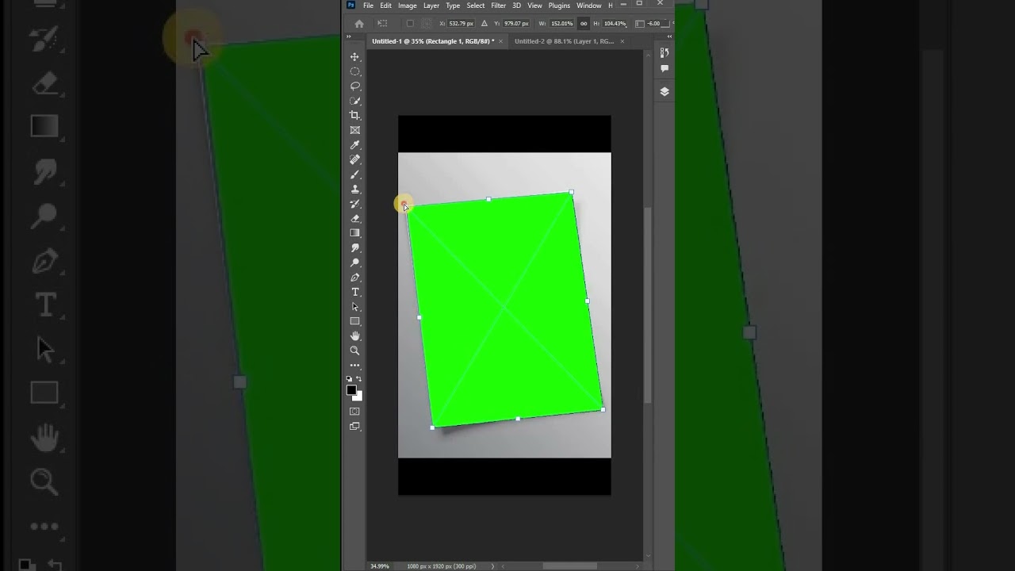Select the Quick Selection tool
This screenshot has width=1015, height=571.
point(354,101)
